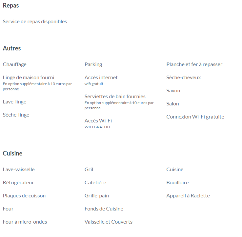The width and height of the screenshot is (242, 237).
Task: Click Planche et fer à repasser
Action: (194, 64)
